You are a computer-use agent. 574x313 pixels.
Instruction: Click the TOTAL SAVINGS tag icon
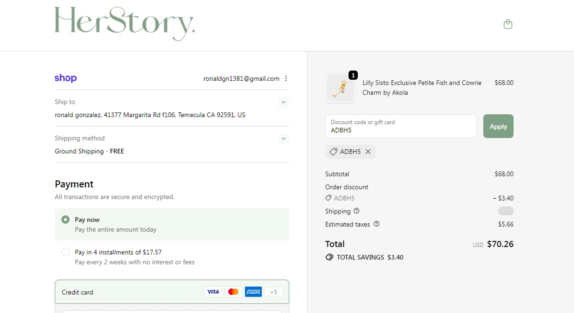[329, 257]
